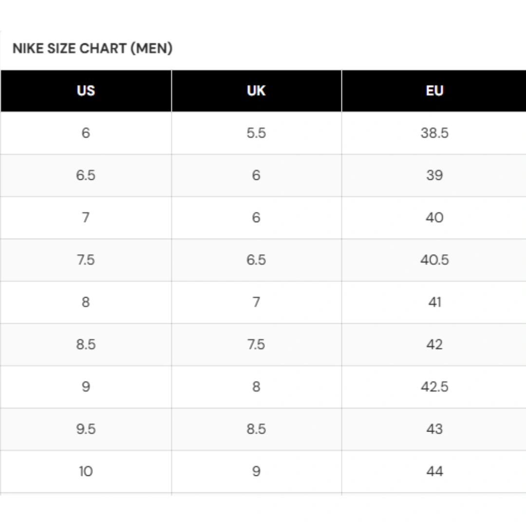Click the UK size 9 cell
526x526 pixels.
pos(256,471)
